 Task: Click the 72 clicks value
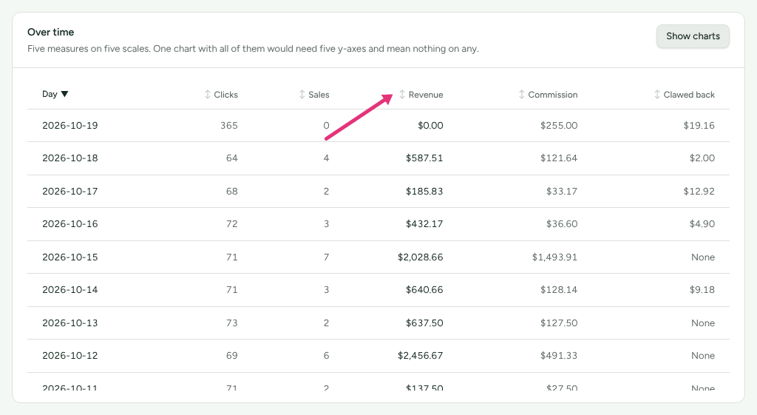231,224
